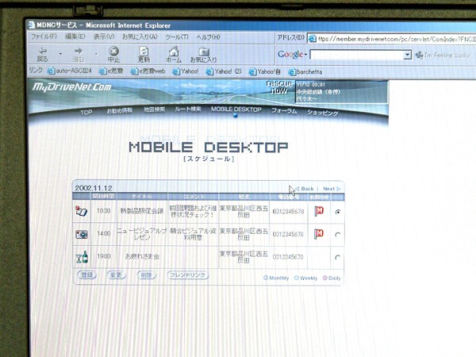
Task: Click the Google search input field
Action: [x=357, y=55]
